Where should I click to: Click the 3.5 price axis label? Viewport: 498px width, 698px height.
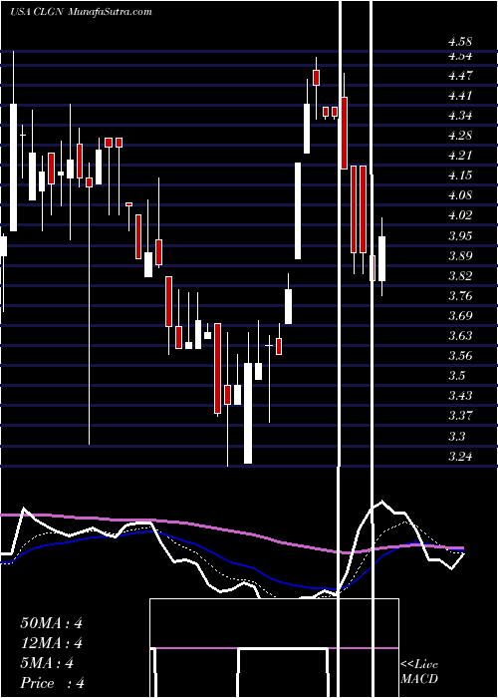(456, 375)
